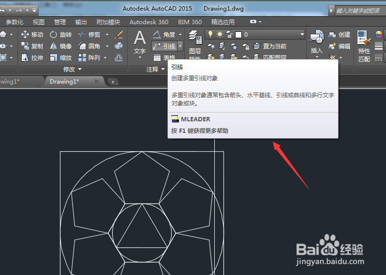Expand the 修剪 dropdown arrow
Image resolution: width=386 pixels, height=275 pixels.
(107, 35)
